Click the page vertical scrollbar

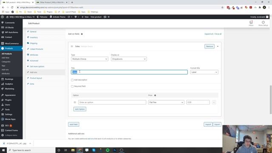pos(271,100)
